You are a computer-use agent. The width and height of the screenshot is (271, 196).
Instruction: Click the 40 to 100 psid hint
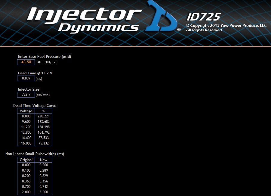[47, 62]
